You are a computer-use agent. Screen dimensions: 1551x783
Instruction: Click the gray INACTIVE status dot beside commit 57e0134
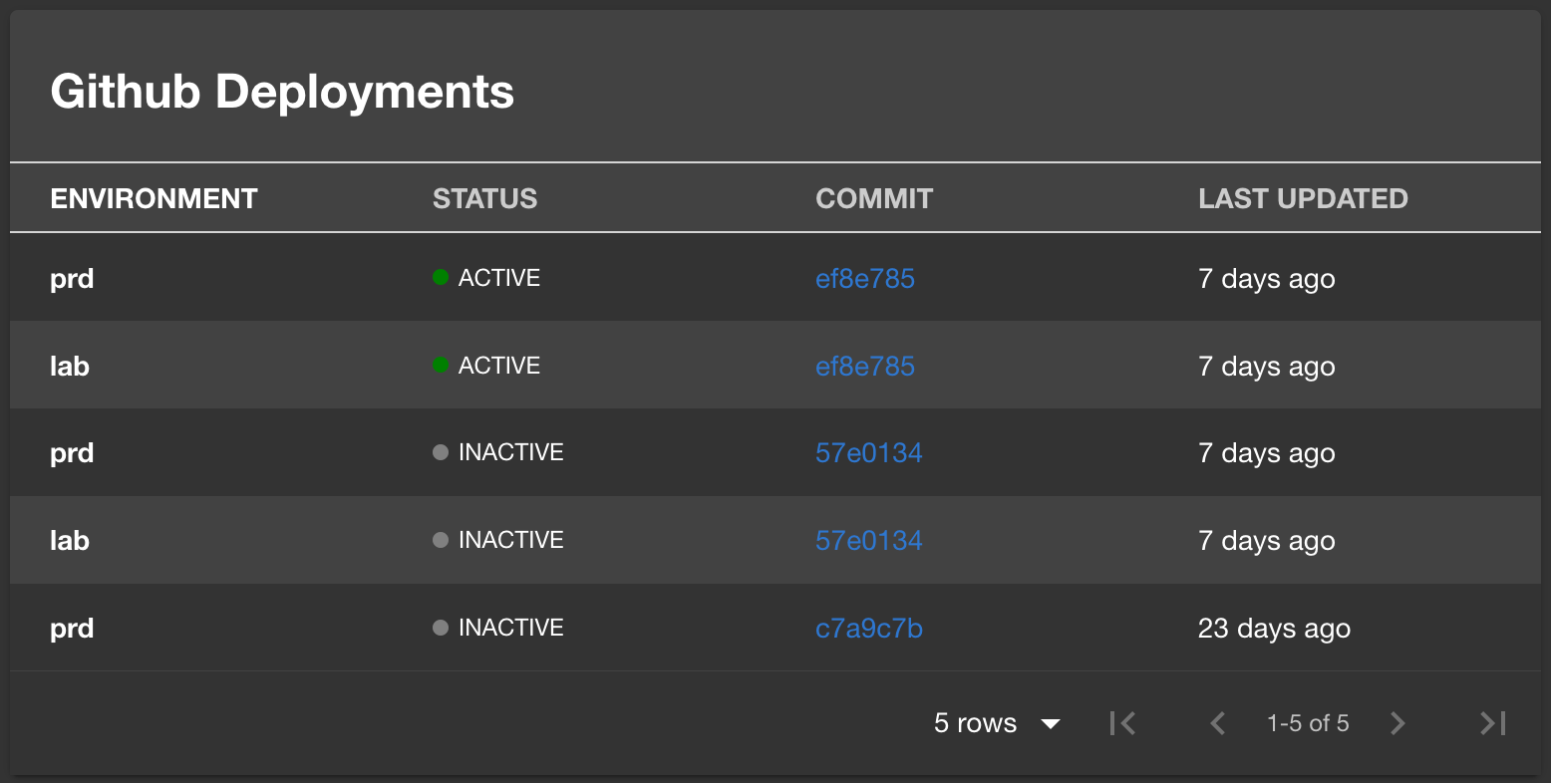pyautogui.click(x=440, y=452)
